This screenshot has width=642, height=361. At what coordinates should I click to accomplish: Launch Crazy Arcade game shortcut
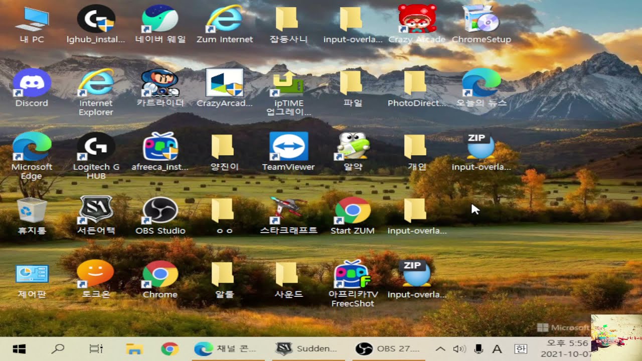pos(417,24)
